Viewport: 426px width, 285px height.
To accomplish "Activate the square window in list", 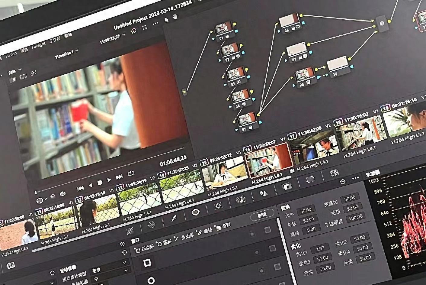I will click(147, 263).
